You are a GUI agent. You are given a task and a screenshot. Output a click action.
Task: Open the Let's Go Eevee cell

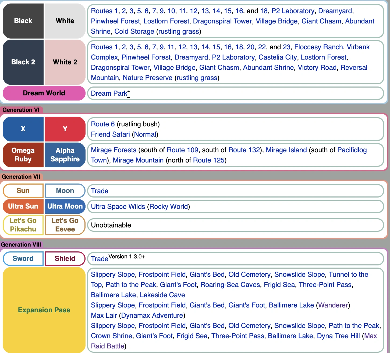click(65, 225)
